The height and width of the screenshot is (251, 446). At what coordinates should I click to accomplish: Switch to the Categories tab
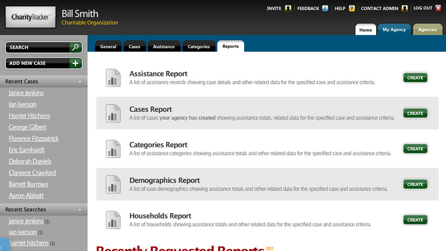coord(199,46)
